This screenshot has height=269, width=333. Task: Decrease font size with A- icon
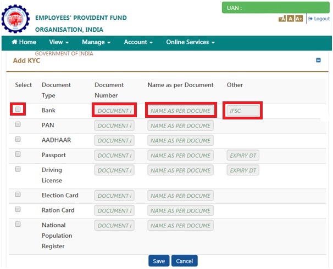[282, 19]
